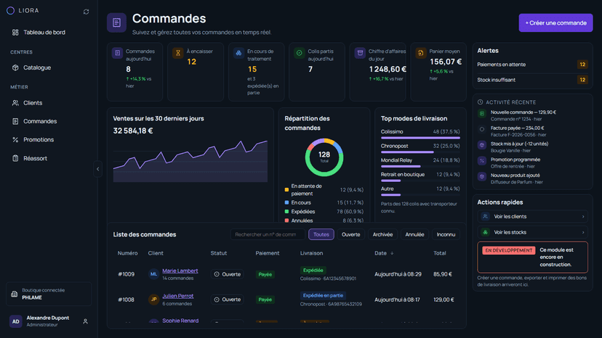The width and height of the screenshot is (602, 338).
Task: Click Ouverte status on order #1008
Action: [x=228, y=300]
